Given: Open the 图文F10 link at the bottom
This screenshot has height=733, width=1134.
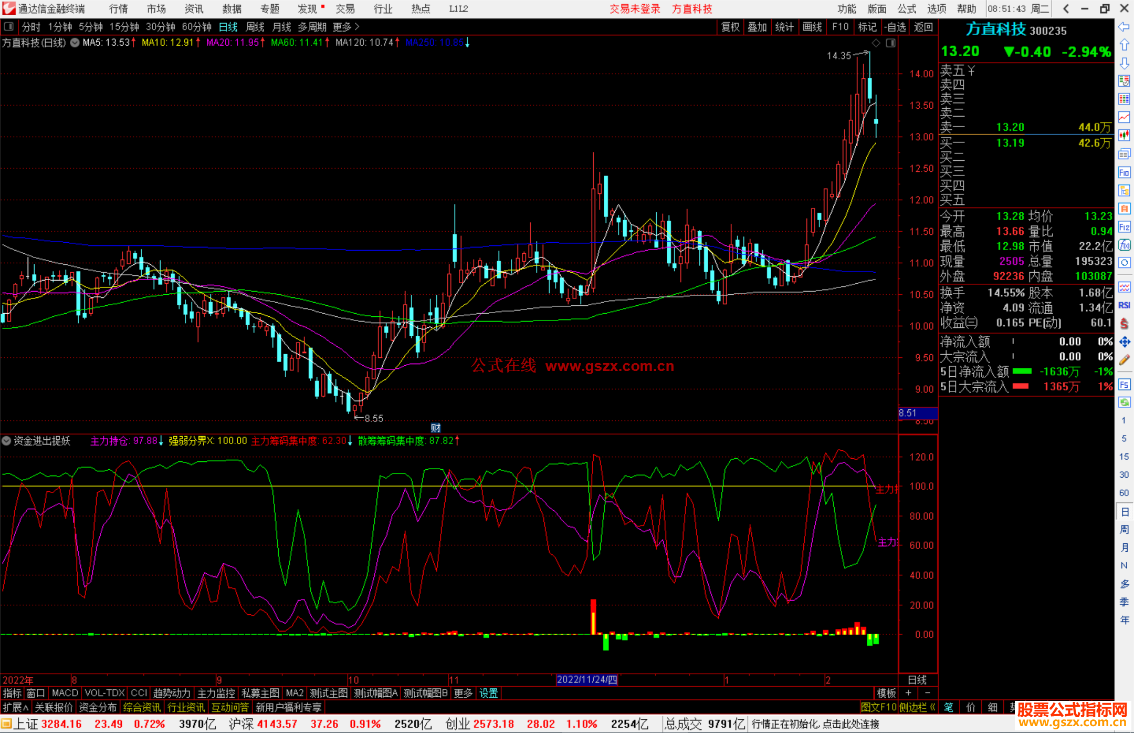Looking at the screenshot, I should pyautogui.click(x=879, y=707).
